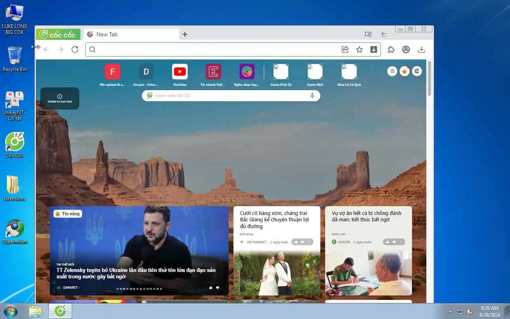Viewport: 510px width, 319px height.
Task: Click the Cốc Cốc menu logo button
Action: tap(58, 34)
